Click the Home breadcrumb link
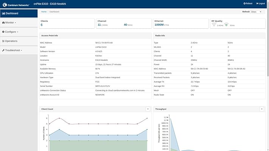The width and height of the screenshot is (269, 151). [44, 12]
